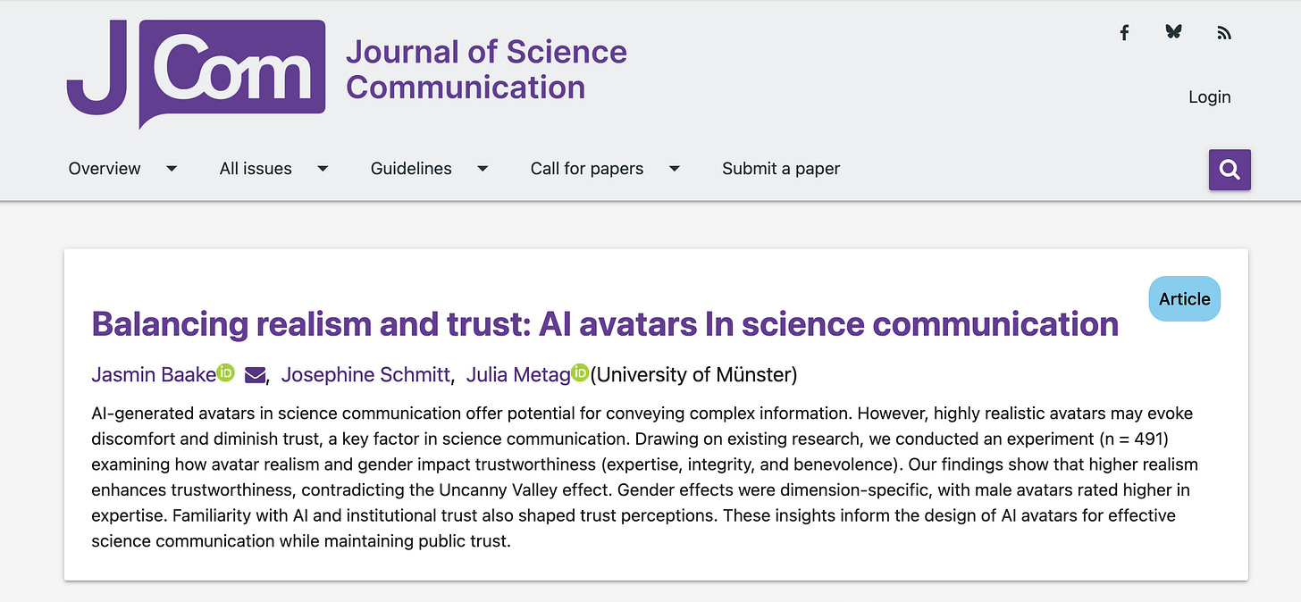This screenshot has height=602, width=1301.
Task: Expand the Overview dropdown arrow
Action: click(x=171, y=168)
